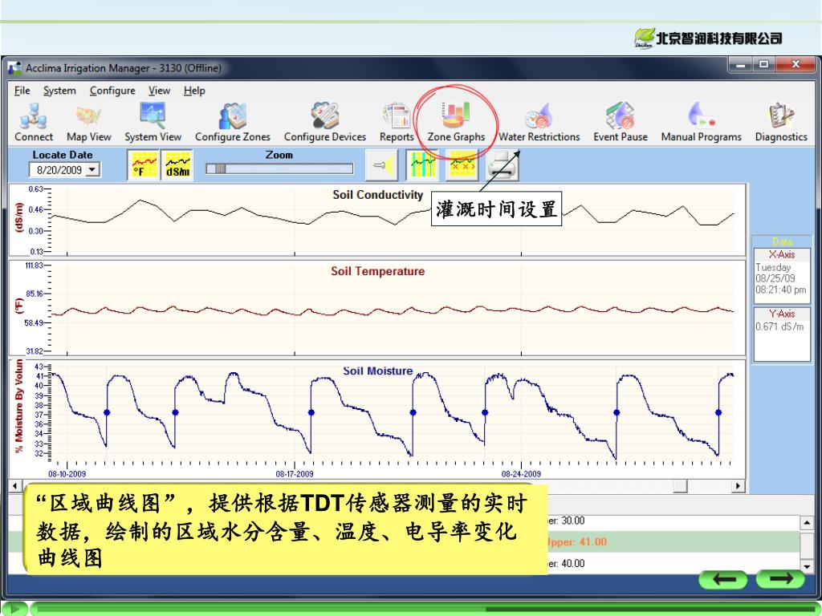The image size is (822, 616).
Task: Toggle the dS/m conductivity graph button
Action: 177,165
